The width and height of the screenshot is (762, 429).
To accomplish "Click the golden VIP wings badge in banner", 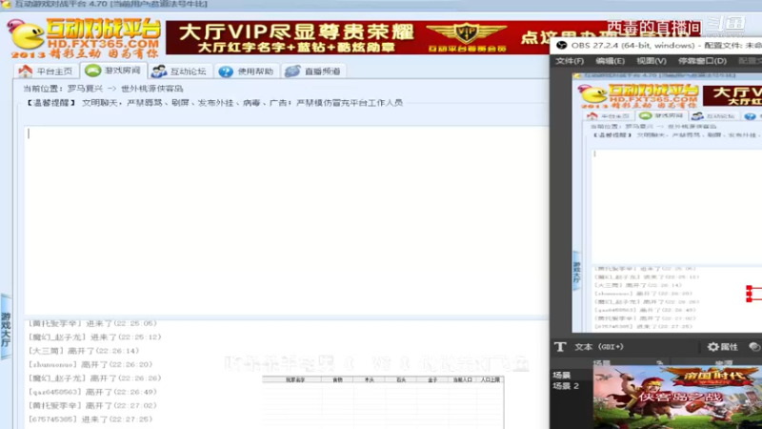I will pos(467,33).
